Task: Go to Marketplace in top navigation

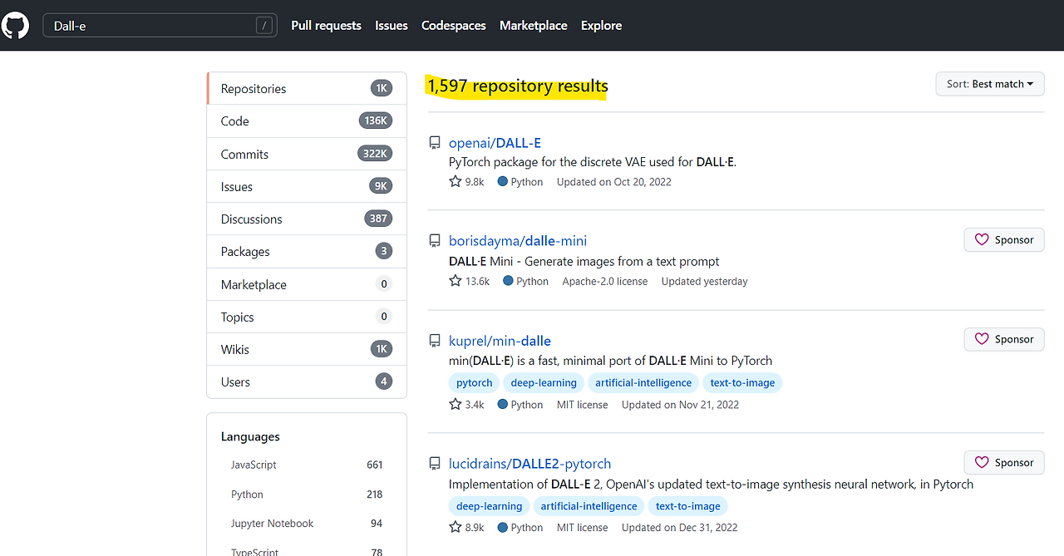Action: (533, 26)
